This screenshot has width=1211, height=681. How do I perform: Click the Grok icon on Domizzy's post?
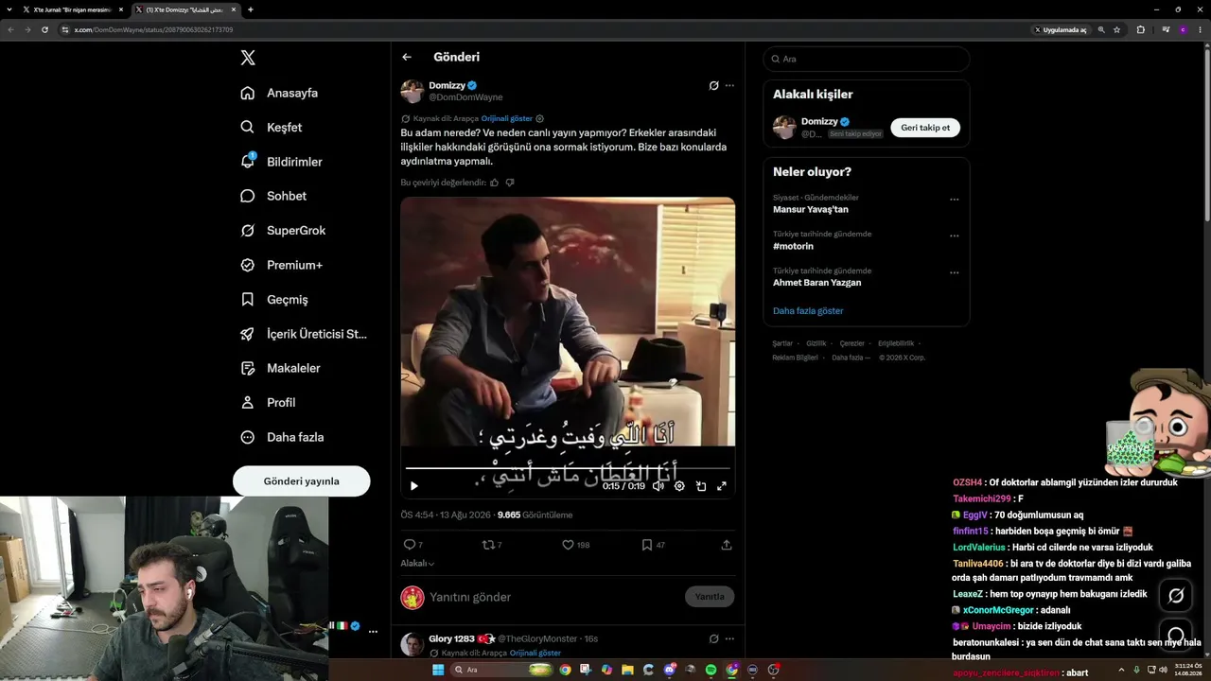[714, 85]
